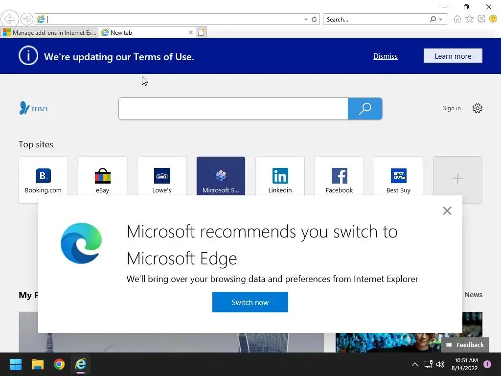
Task: Open the Home icon in IE toolbar
Action: coord(457,19)
